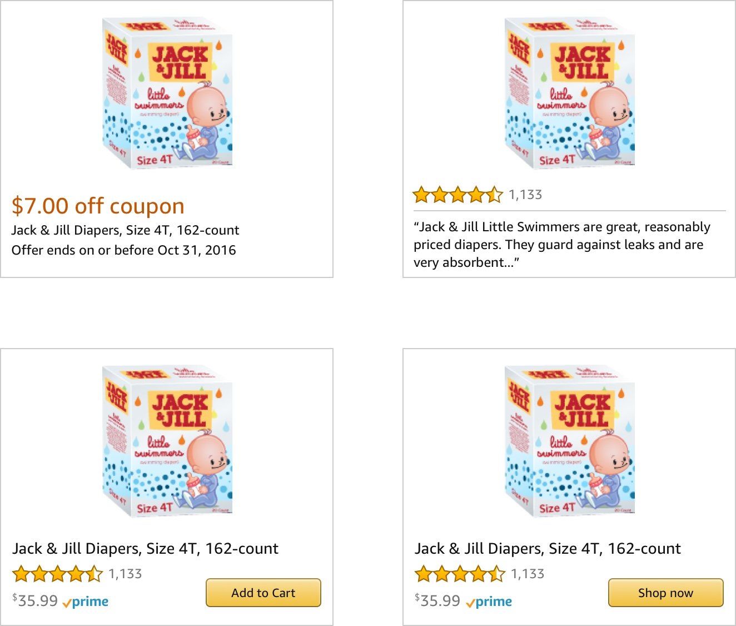Click the coupon's offer ends Oct 31, 2016 text
This screenshot has height=626, width=736.
123,250
